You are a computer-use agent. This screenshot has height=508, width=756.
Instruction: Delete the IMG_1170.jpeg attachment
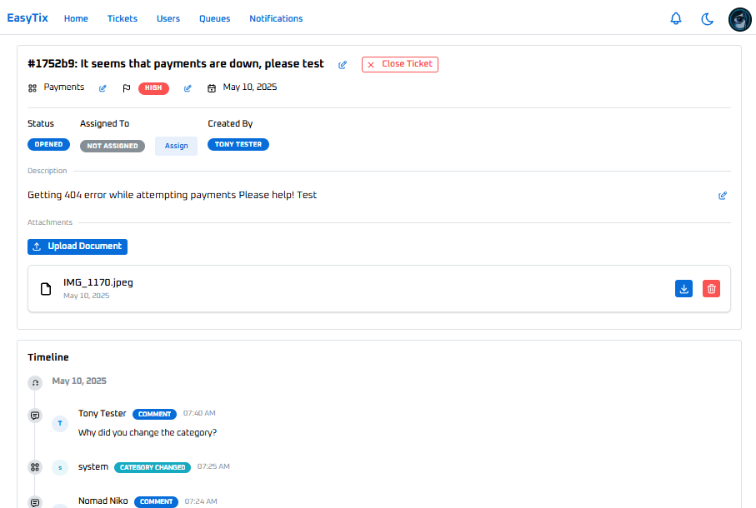[711, 289]
